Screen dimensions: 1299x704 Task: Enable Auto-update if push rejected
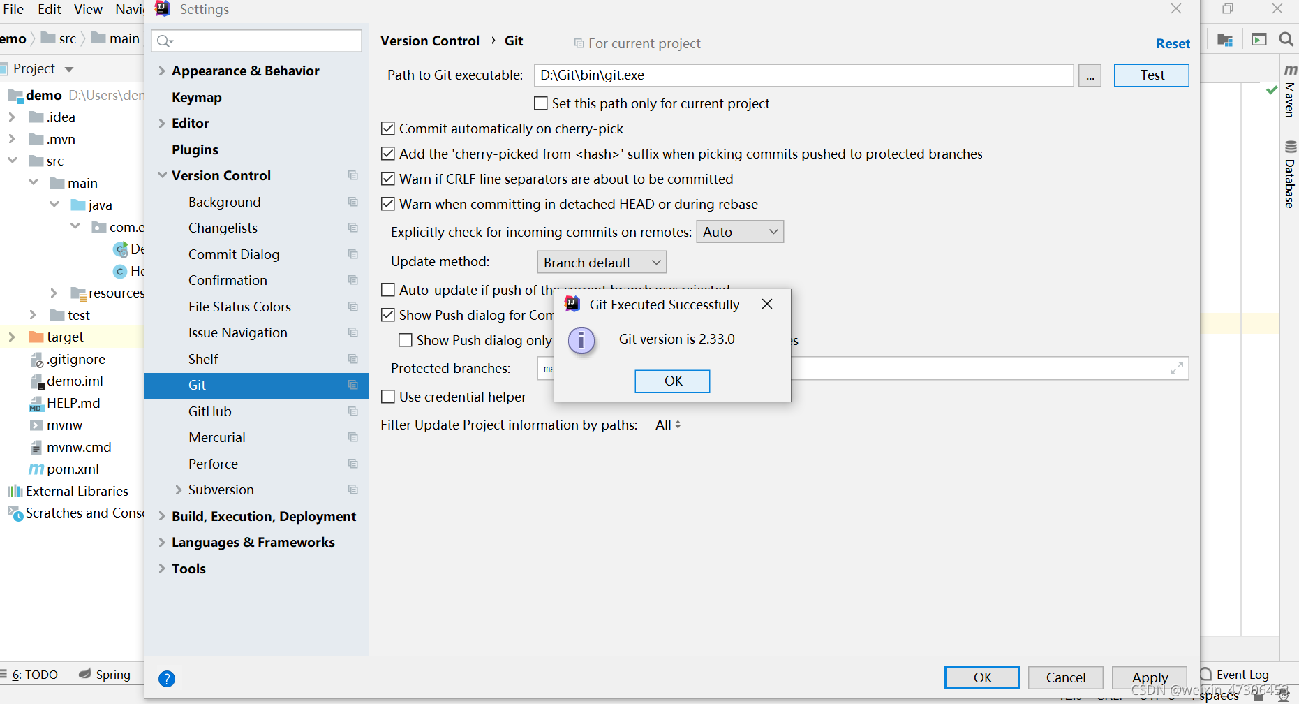[x=388, y=289]
